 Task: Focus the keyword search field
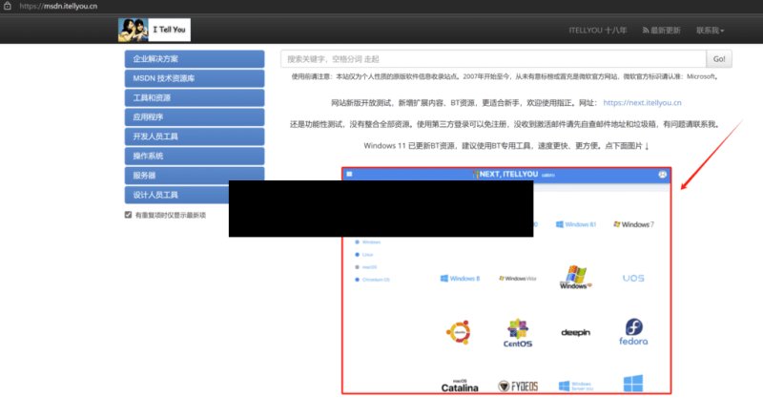[x=493, y=59]
